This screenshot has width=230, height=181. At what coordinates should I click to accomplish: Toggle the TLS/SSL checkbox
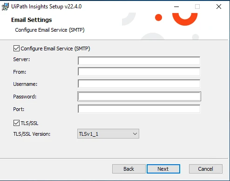16,123
